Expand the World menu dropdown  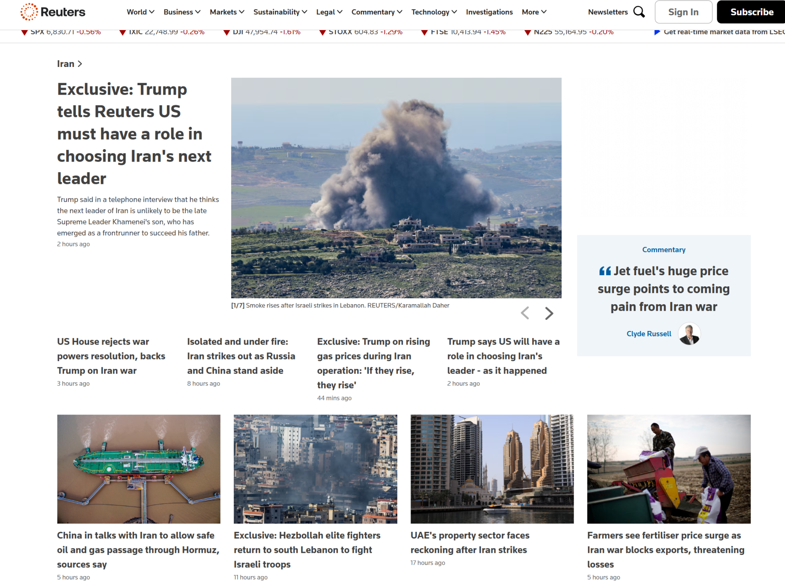click(140, 12)
